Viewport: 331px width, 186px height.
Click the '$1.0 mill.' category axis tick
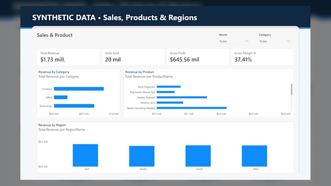[x=114, y=114]
